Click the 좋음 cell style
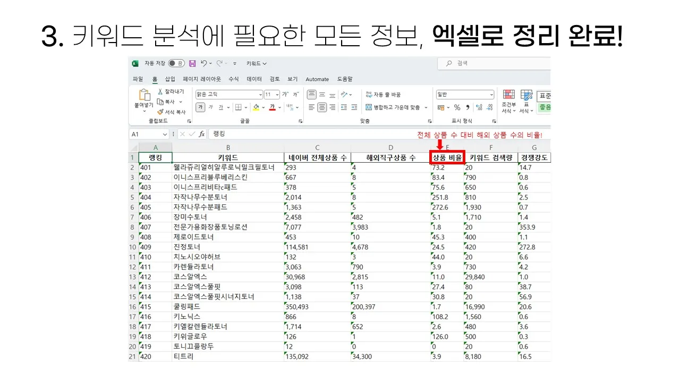Viewport: 680px width, 383px height. (x=544, y=107)
